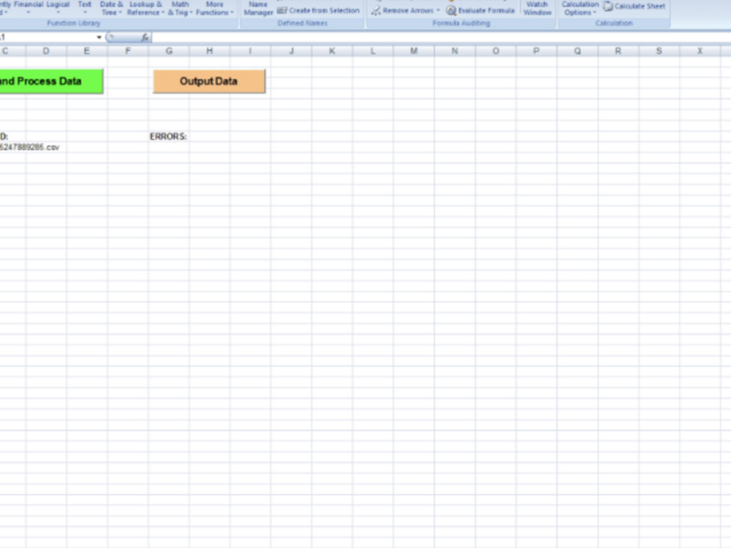Screen dimensions: 731x548
Task: Expand the Lookup & Reference function list
Action: (145, 8)
